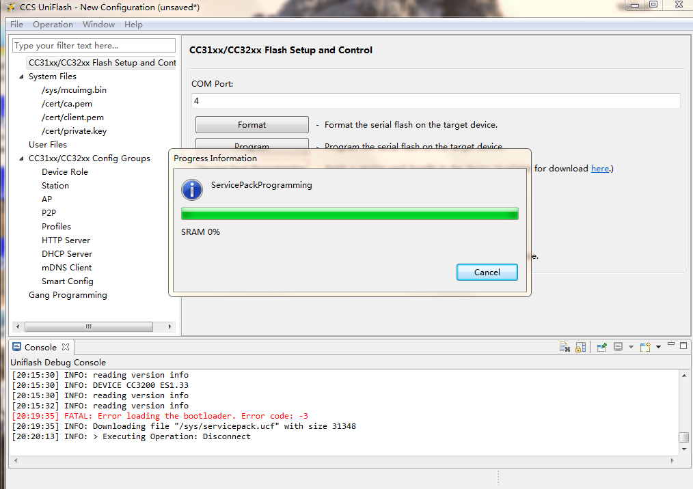Click the 'DEVICE CC3200 ES1.33' log line
This screenshot has height=489, width=693.
tap(100, 385)
